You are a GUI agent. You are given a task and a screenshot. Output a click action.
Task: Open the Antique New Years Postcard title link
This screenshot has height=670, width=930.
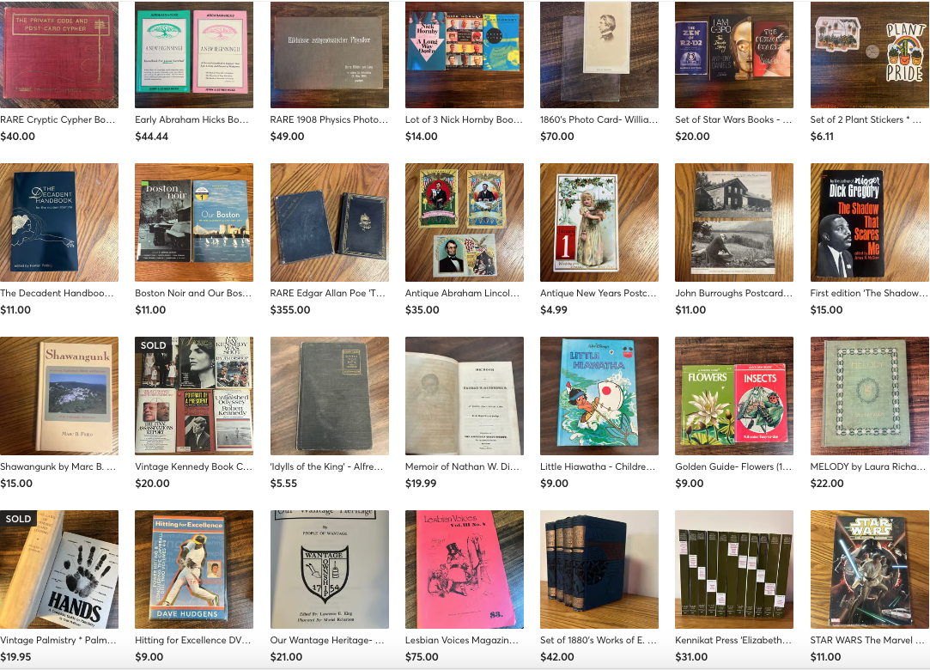pyautogui.click(x=598, y=293)
